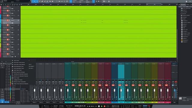
Task: Click the 4/4 time signature in the transport
Action: point(133,106)
